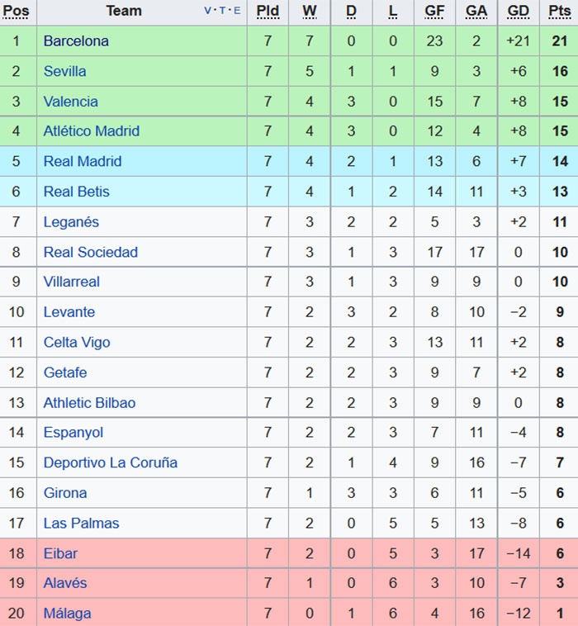This screenshot has height=626, width=578.
Task: Click the V (view) template link
Action: pyautogui.click(x=207, y=11)
